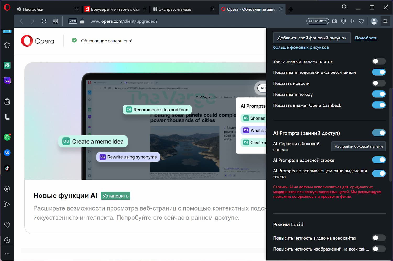The image size is (393, 261).
Task: Select the Opera - Обновление tab
Action: point(252,9)
